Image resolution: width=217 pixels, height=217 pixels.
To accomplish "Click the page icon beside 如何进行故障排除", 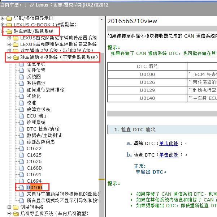I will click(x=21, y=90).
